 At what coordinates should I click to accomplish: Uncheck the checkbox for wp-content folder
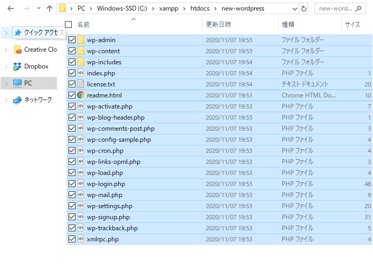pos(72,51)
